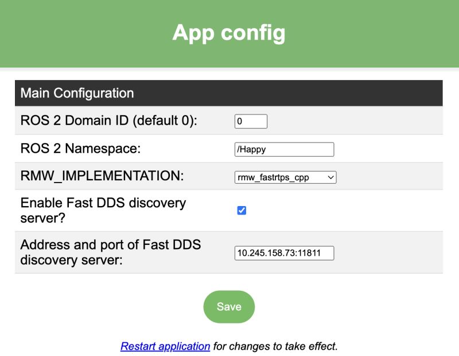
Task: Follow the Restart application hyperlink
Action: click(x=165, y=346)
